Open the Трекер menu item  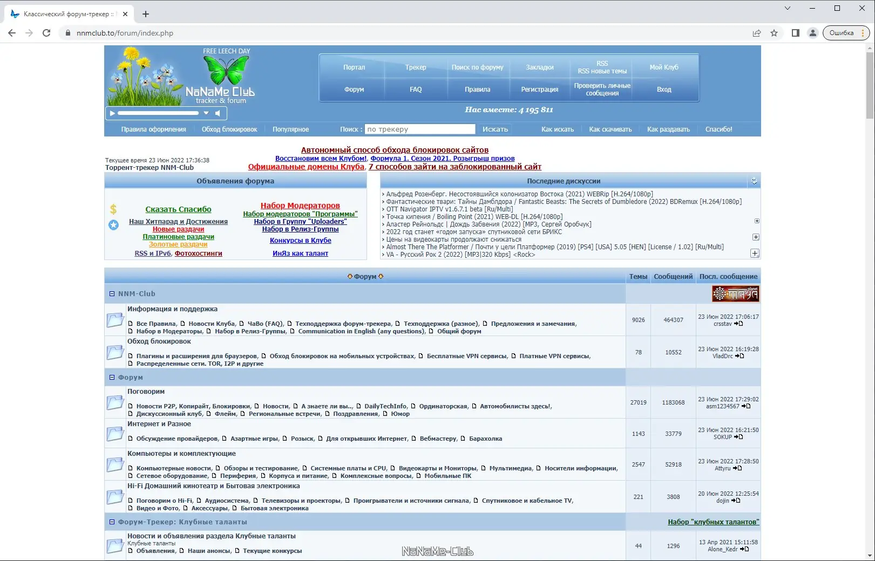[416, 67]
